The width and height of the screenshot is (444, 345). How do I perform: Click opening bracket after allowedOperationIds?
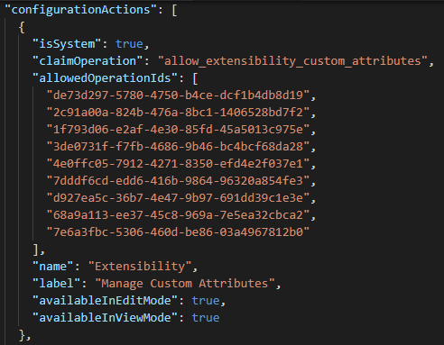coord(195,78)
